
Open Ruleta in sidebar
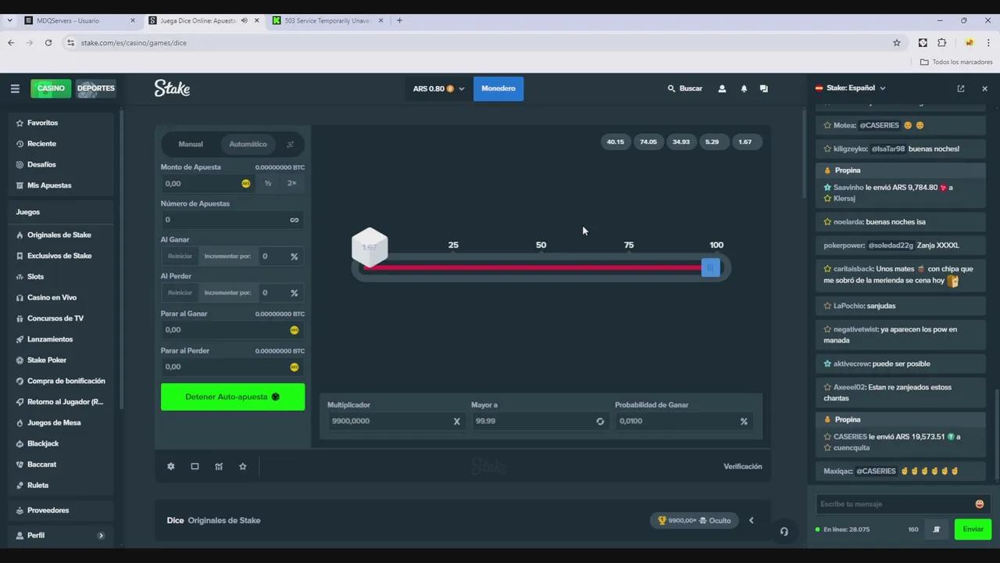pos(37,485)
